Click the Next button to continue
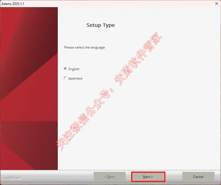221x185 pixels. [x=148, y=177]
